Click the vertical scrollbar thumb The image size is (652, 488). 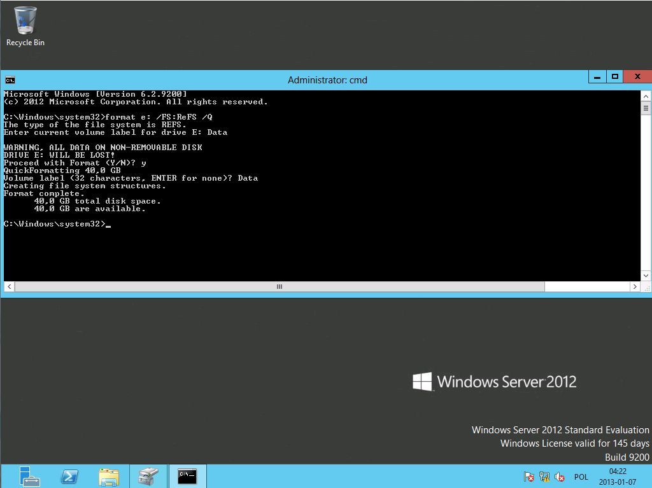[x=646, y=109]
